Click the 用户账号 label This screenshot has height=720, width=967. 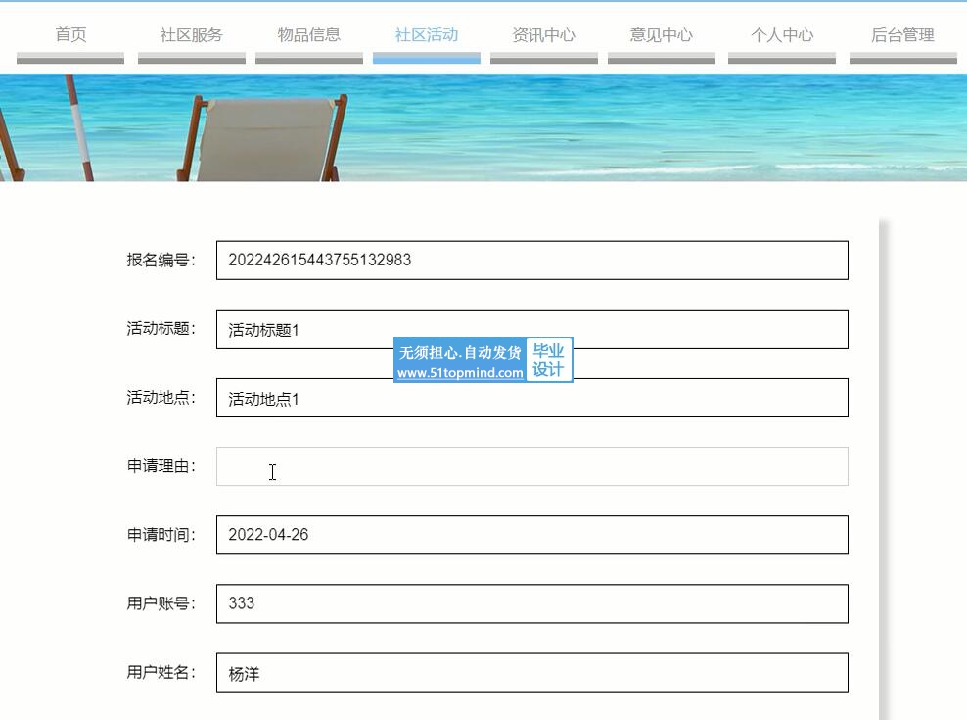pyautogui.click(x=161, y=603)
